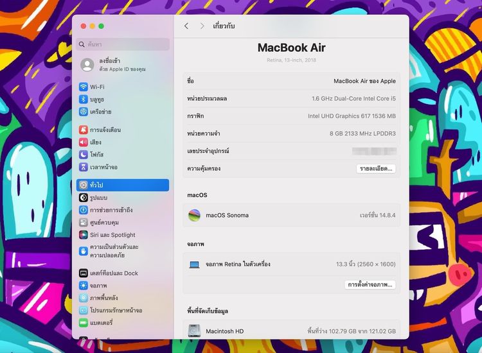
Task: Click the free space 102.79 GB text
Action: pos(352,331)
